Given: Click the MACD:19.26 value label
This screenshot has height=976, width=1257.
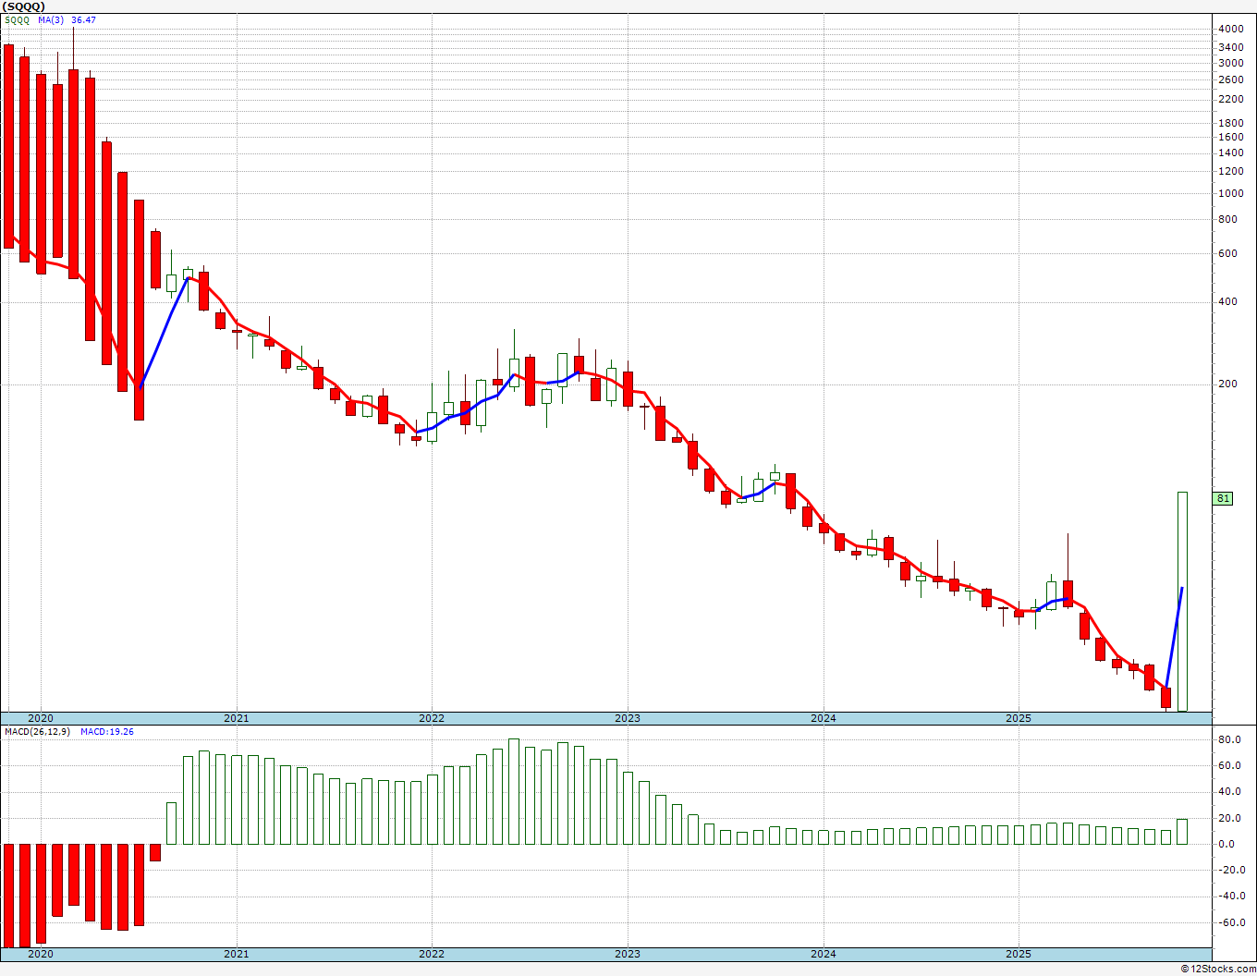Looking at the screenshot, I should (107, 732).
